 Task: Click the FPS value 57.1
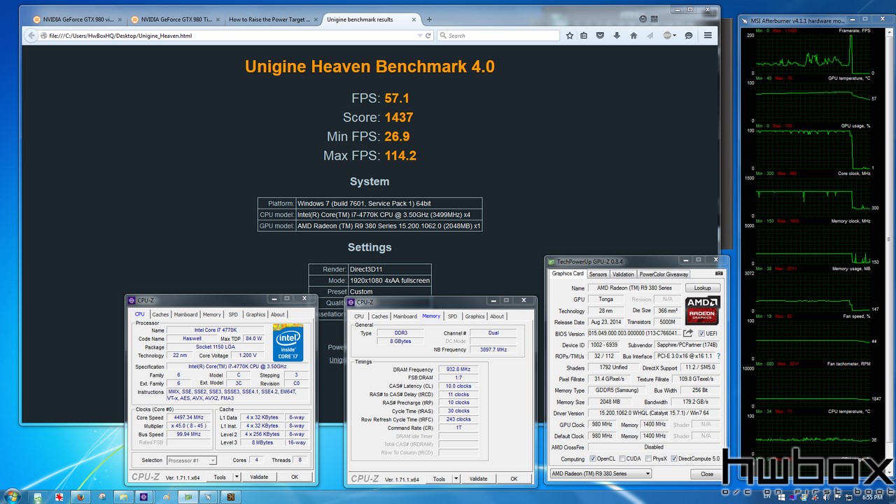pos(397,98)
